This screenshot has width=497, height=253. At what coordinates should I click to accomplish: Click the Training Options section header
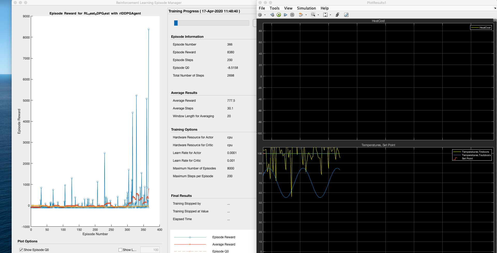[184, 130]
